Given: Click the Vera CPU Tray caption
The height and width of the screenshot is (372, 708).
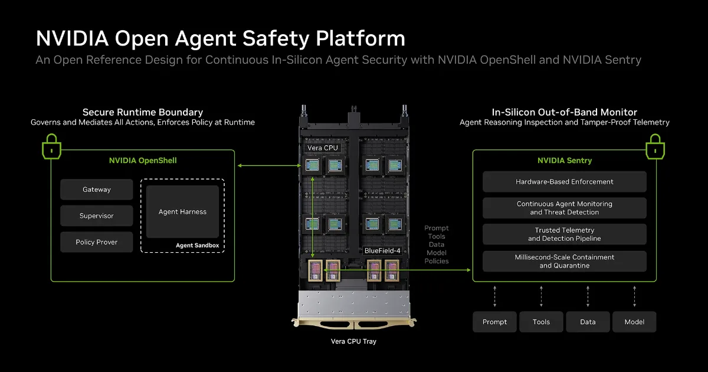Looking at the screenshot, I should click(353, 341).
